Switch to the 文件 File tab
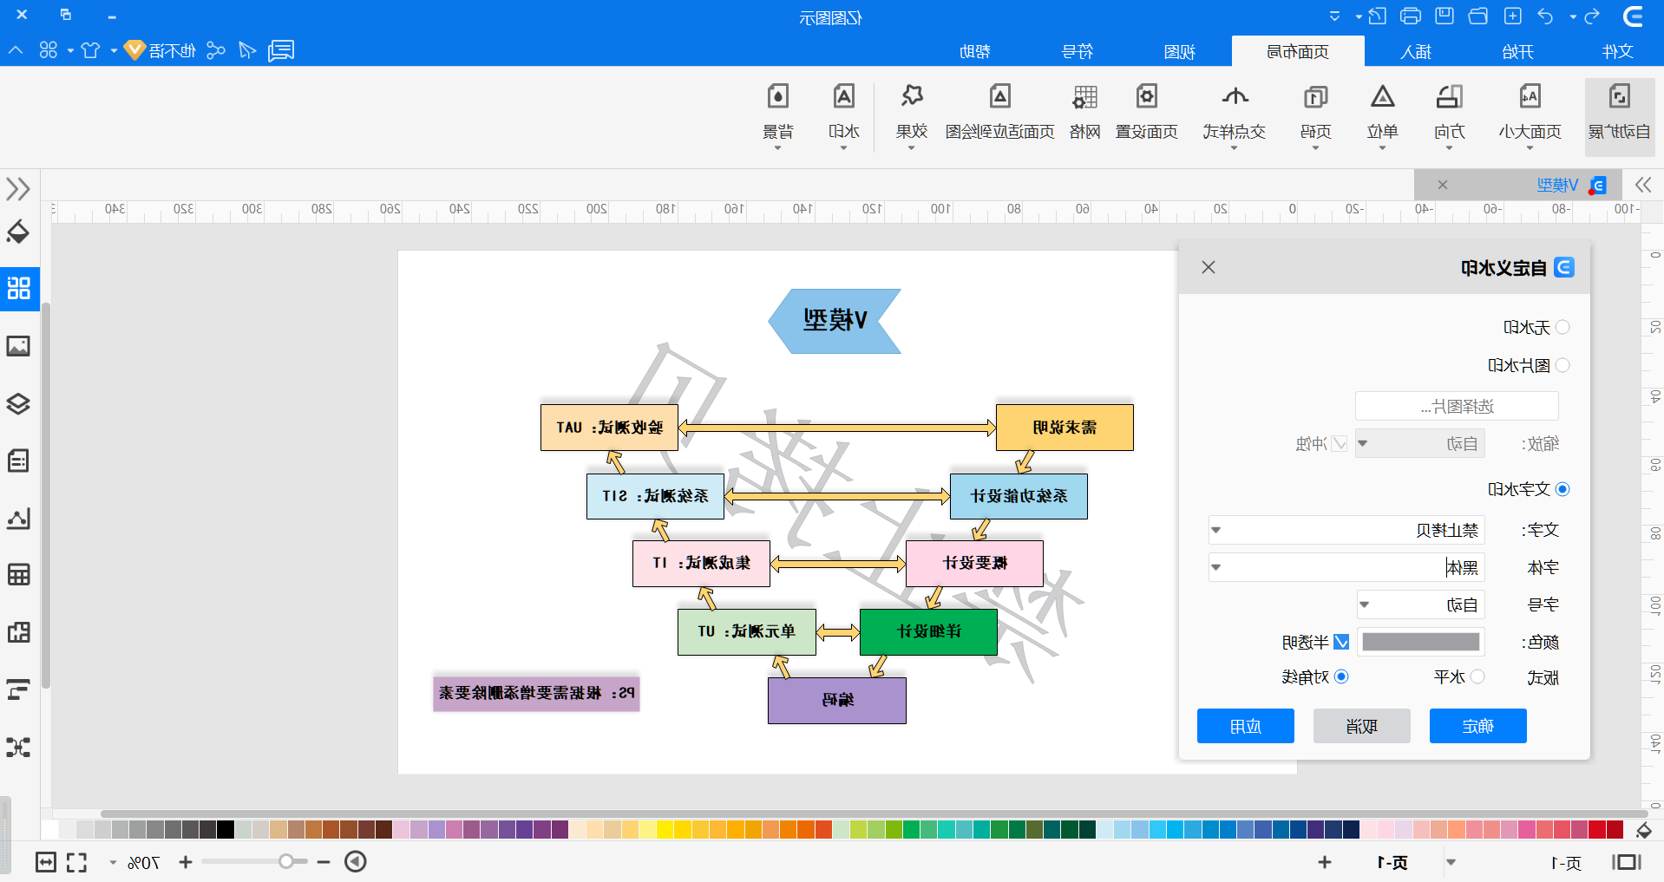This screenshot has width=1664, height=882. (x=1617, y=52)
